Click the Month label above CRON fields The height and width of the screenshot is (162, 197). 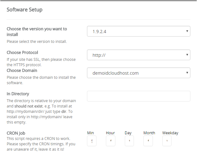[x=149, y=133]
